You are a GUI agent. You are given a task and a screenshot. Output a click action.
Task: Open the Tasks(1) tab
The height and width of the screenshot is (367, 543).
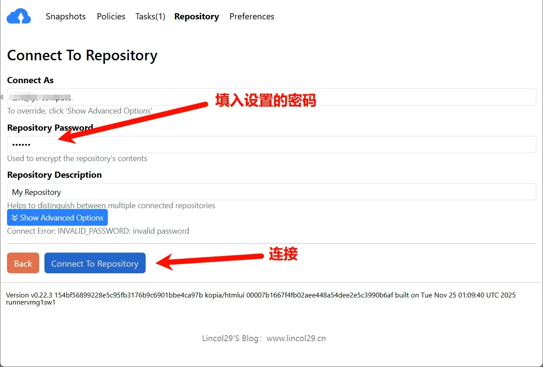(150, 16)
